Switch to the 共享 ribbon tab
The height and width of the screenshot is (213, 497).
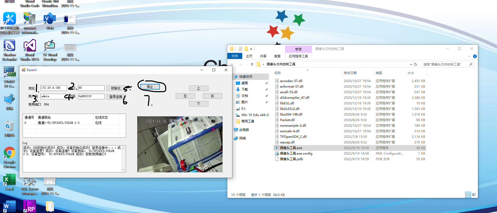[263, 56]
